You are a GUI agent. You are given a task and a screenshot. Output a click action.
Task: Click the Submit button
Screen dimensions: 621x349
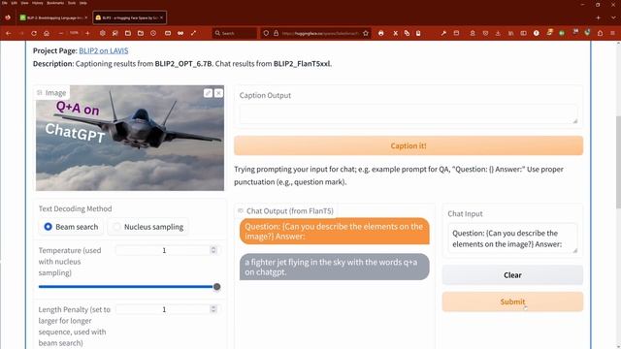[512, 301]
